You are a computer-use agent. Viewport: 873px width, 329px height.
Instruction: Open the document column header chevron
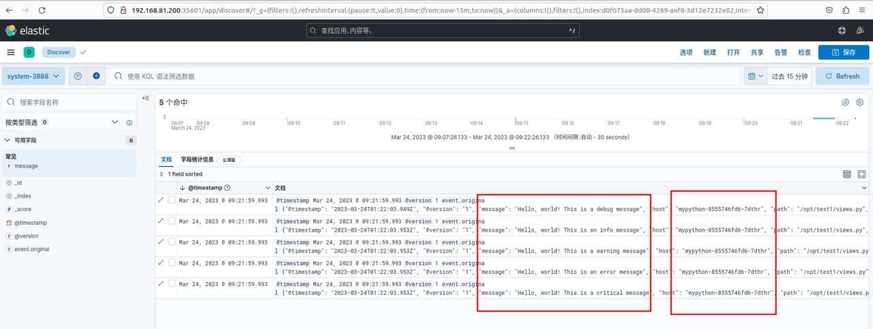coord(865,187)
